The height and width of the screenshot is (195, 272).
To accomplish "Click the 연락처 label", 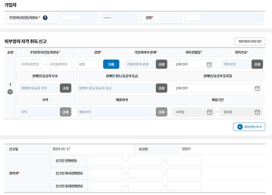I will (14, 173).
